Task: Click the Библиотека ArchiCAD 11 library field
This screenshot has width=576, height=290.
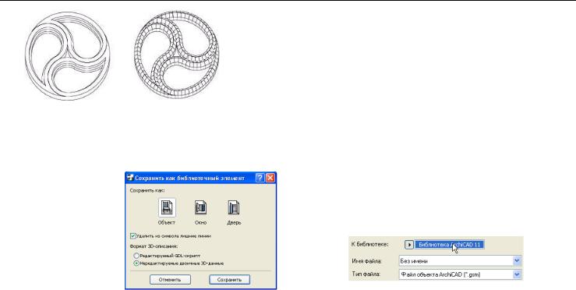Action: point(450,245)
